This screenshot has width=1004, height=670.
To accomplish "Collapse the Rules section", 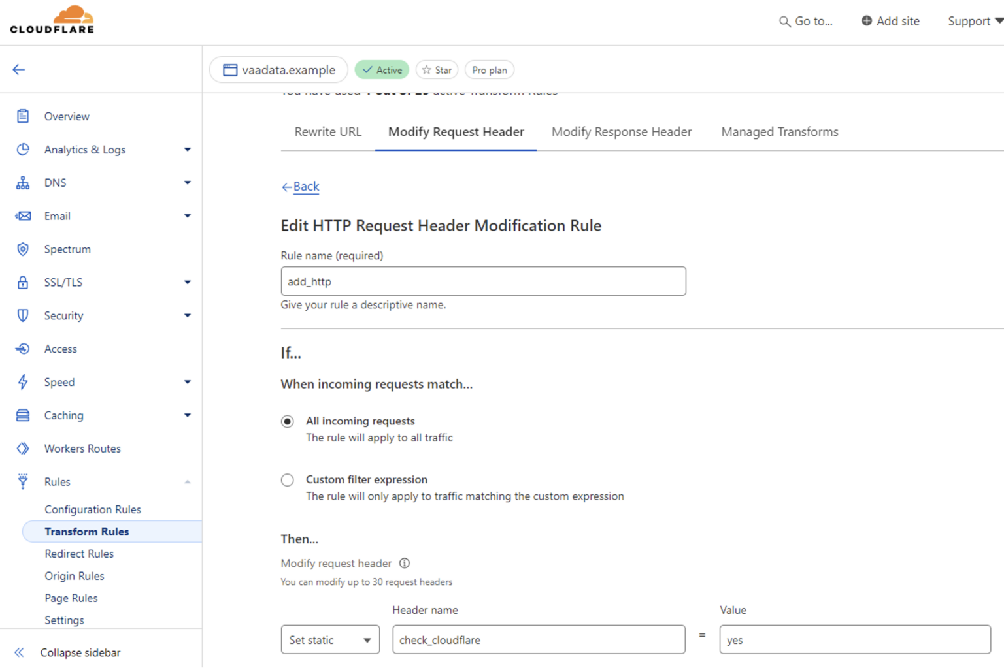I will (188, 481).
